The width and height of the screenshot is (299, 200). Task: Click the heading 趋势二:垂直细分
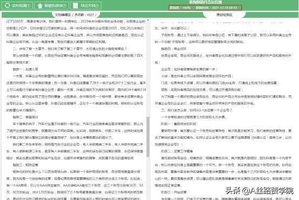[25, 117]
